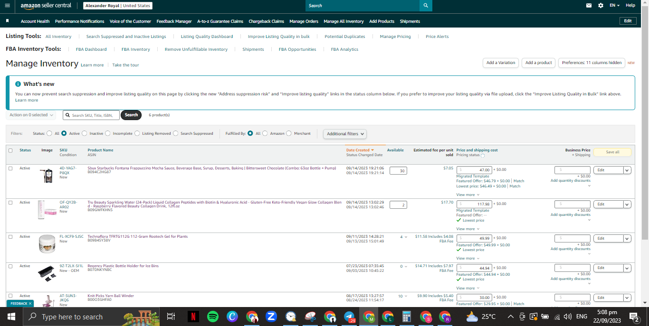The height and width of the screenshot is (326, 649).
Task: Select the 'Listing Removed' status radio
Action: tap(137, 133)
